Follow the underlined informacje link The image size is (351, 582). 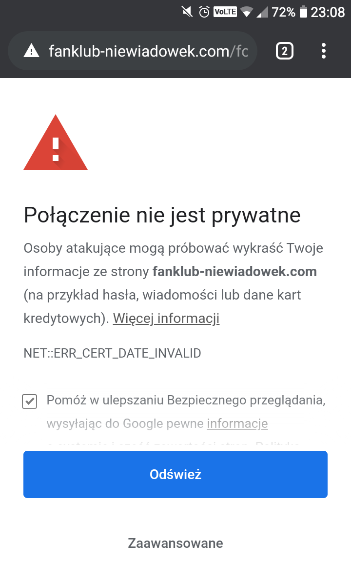(x=237, y=423)
